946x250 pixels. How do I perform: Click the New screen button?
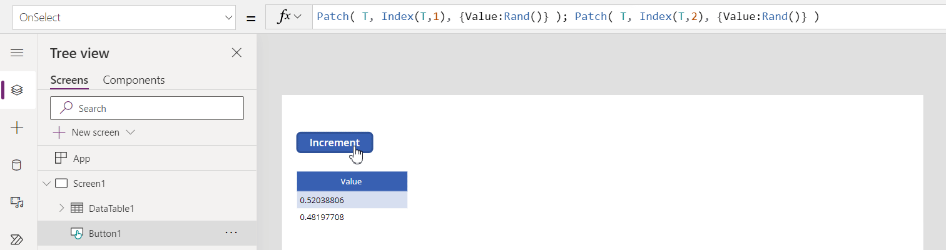[93, 132]
